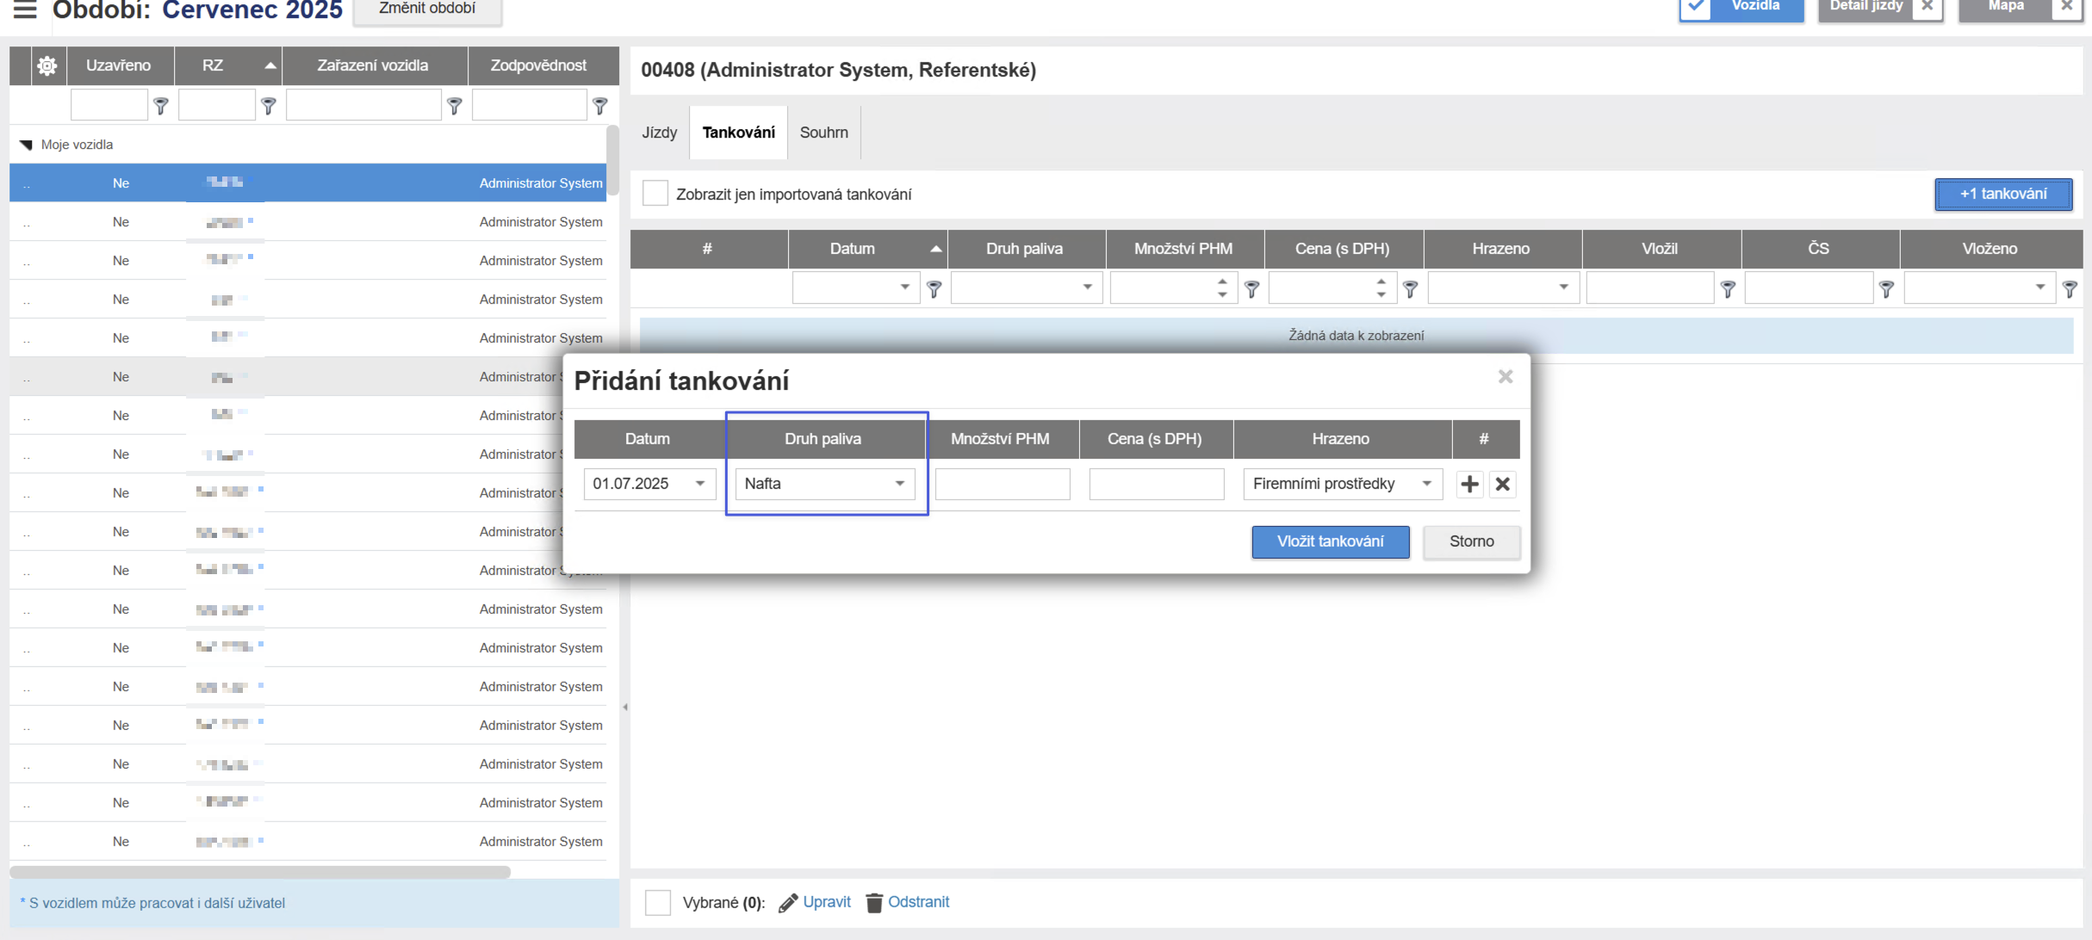
Task: Collapse the Moje vozidla group
Action: [x=26, y=145]
